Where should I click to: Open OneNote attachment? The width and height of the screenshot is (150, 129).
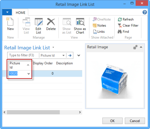(102, 19)
